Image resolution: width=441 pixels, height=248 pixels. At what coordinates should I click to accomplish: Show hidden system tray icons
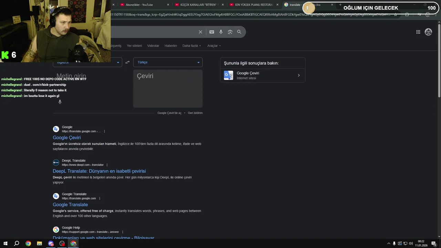[389, 244]
